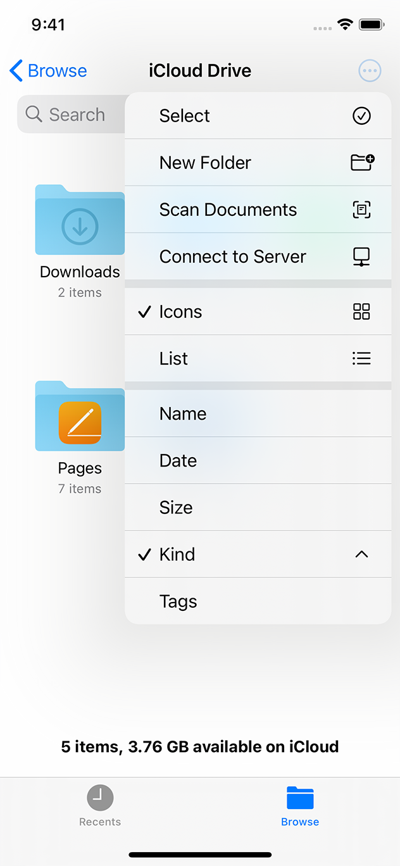
Task: Tap the 9:41 clock in status bar
Action: pos(48,25)
